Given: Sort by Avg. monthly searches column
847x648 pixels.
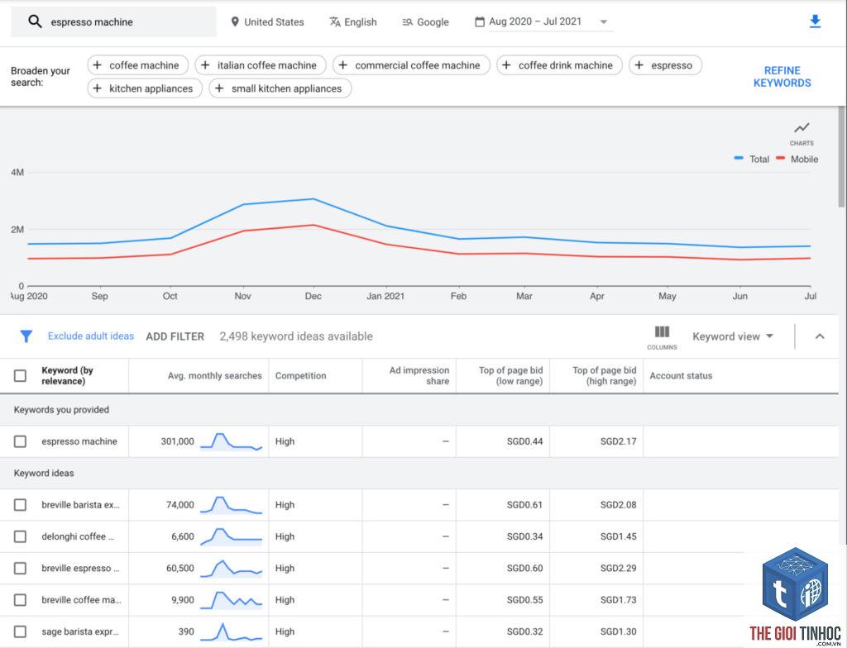Looking at the screenshot, I should tap(214, 376).
